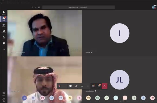The width and height of the screenshot is (157, 103).
Task: Select the HM participant avatar
Action: pyautogui.click(x=152, y=98)
